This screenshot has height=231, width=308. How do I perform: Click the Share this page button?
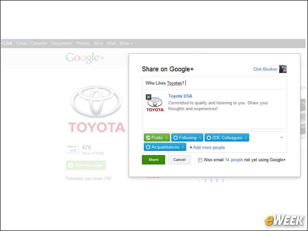point(86,165)
